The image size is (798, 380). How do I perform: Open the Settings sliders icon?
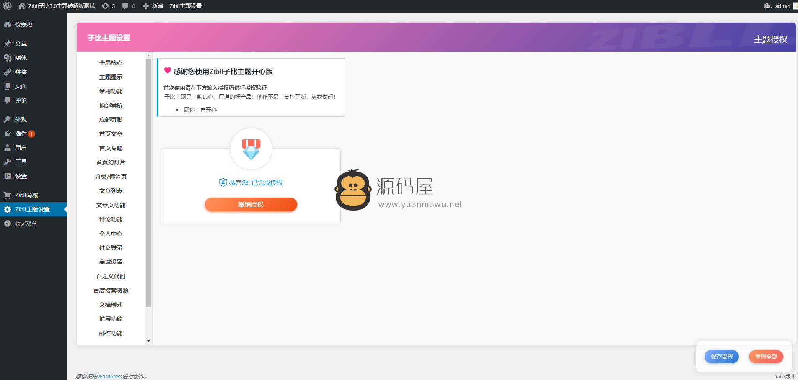8,176
